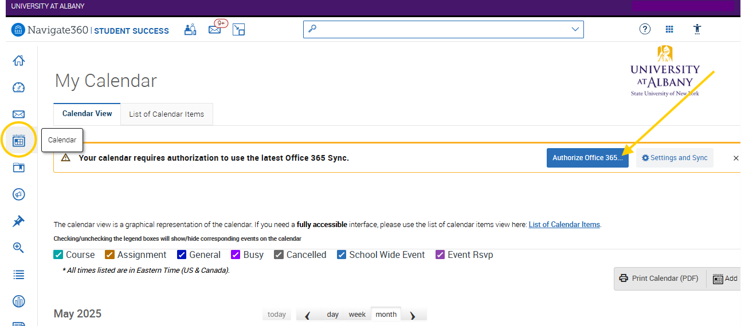Switch to List of Calendar Items tab

[x=166, y=114]
